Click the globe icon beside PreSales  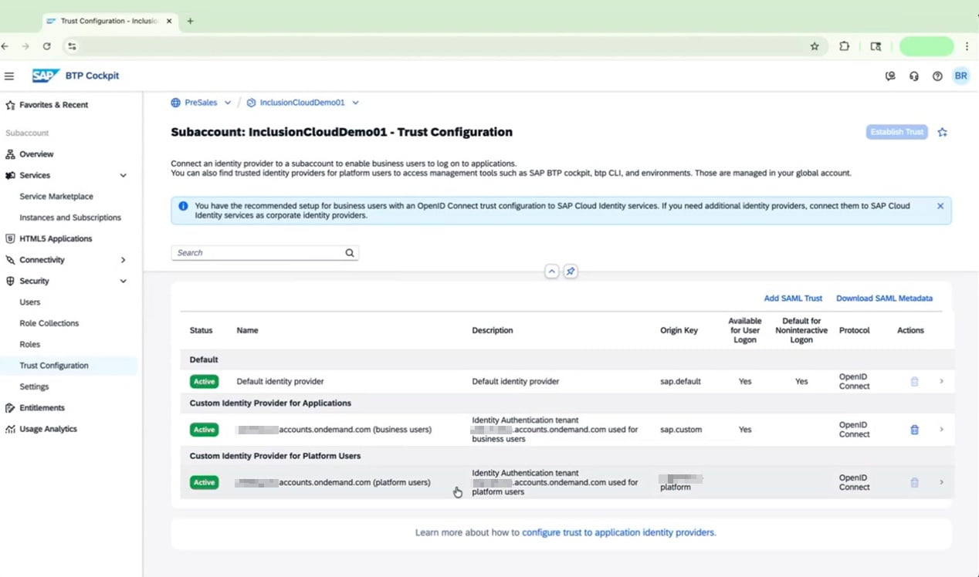click(176, 103)
